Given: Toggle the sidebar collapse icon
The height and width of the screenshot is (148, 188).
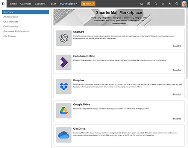Looking at the screenshot, I should (3, 4).
